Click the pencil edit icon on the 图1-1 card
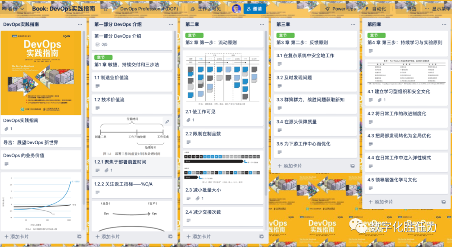This screenshot has height=247, width=452. pos(166,121)
